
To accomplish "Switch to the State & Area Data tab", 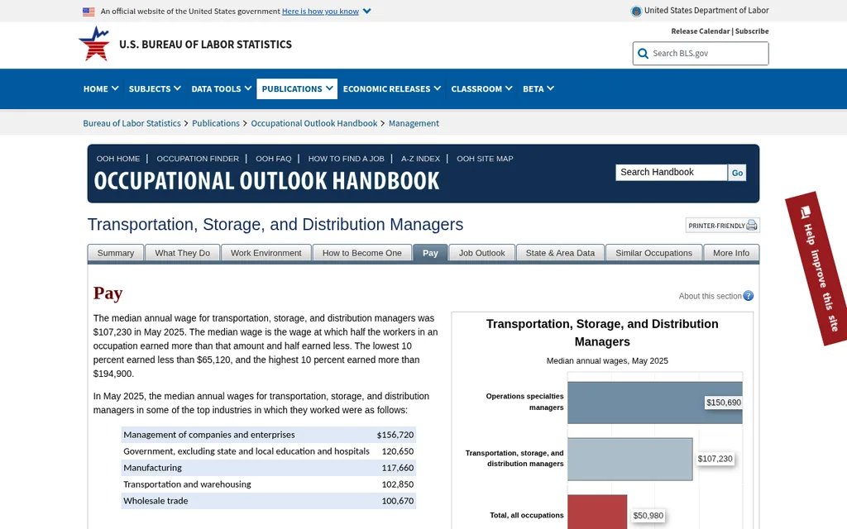I will click(x=560, y=253).
